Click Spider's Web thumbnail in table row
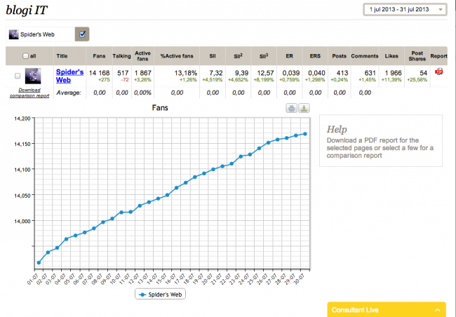 pos(33,76)
